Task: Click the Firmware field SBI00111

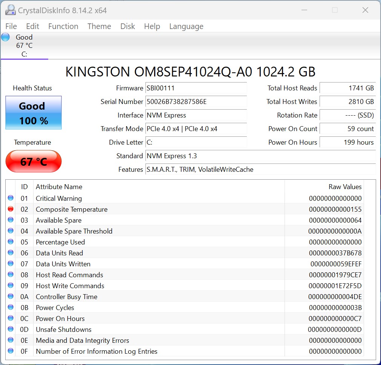Action: pos(196,88)
